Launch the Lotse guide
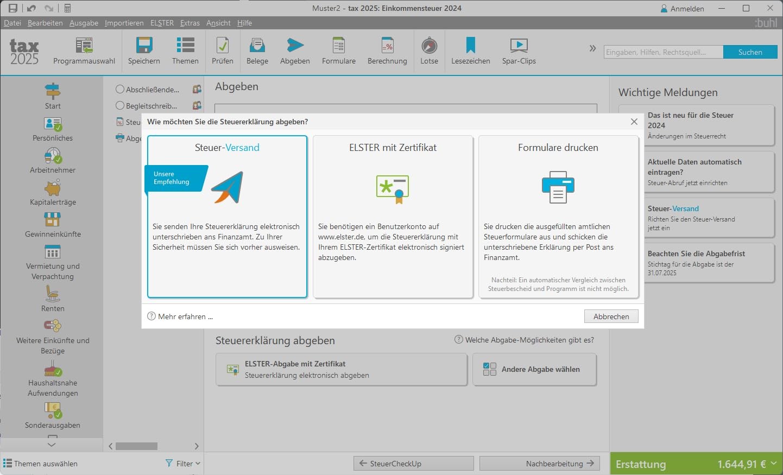This screenshot has width=783, height=475. [429, 52]
